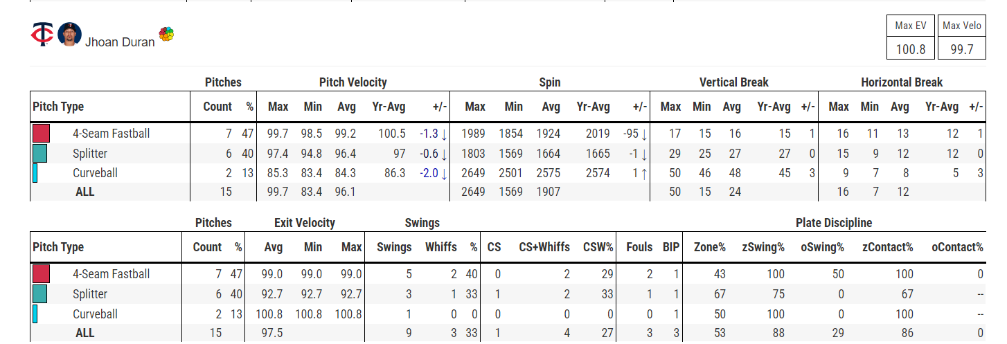Click the Minnesota Twins team logo
The image size is (1007, 344).
(x=42, y=35)
